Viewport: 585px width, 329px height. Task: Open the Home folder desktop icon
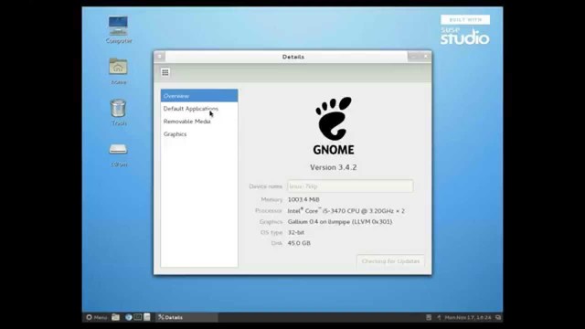[118, 71]
